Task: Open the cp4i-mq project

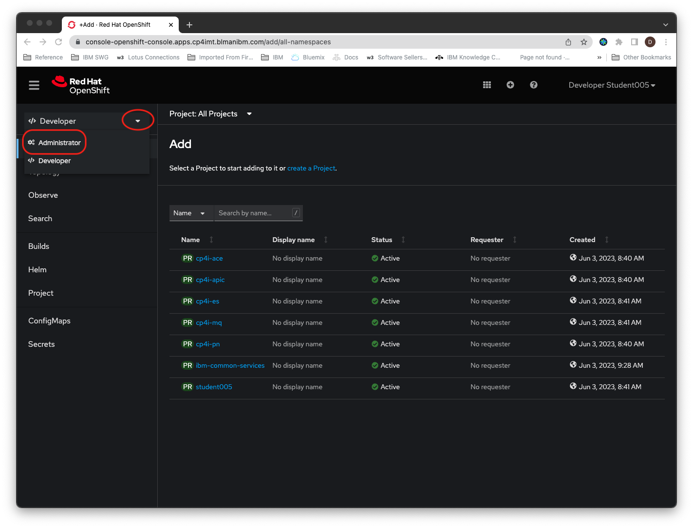Action: (x=209, y=323)
